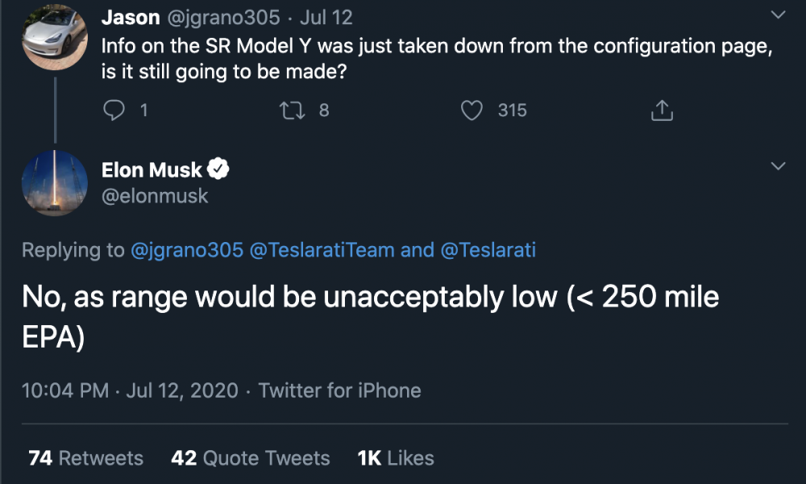View the 1K Likes list
This screenshot has width=806, height=484.
pos(396,457)
